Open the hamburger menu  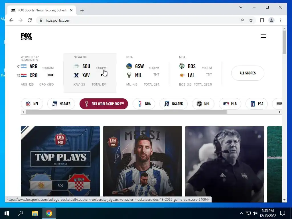click(263, 36)
